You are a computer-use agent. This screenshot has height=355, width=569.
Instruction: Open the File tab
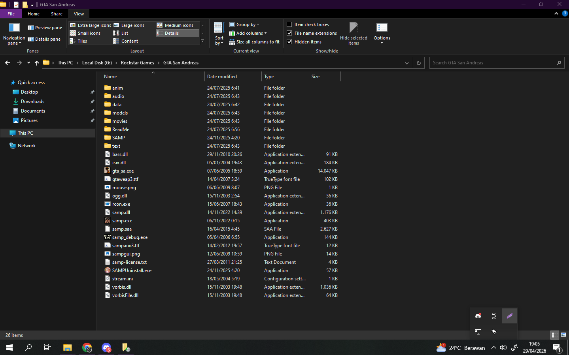coord(11,14)
